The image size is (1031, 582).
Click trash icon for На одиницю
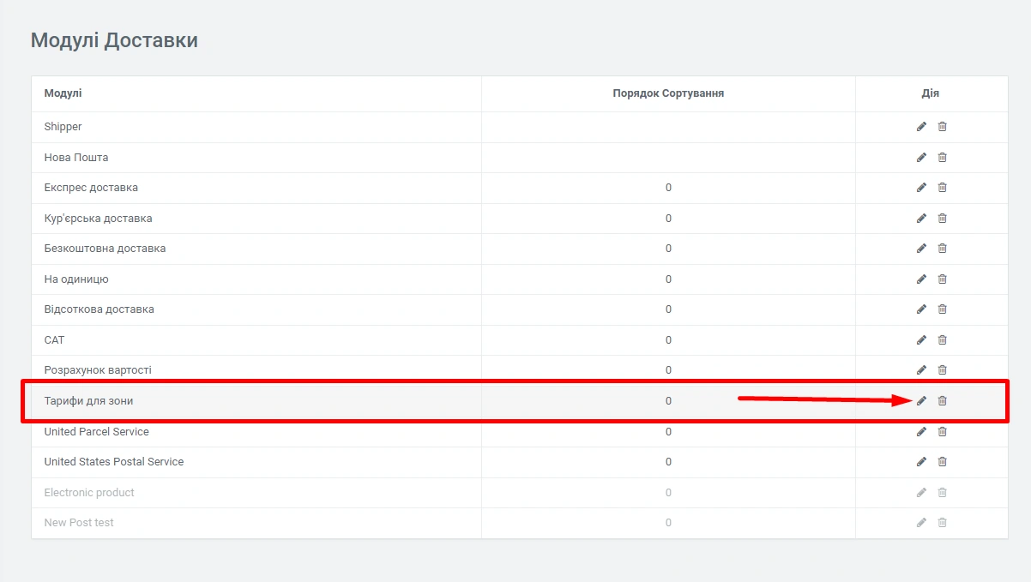click(942, 279)
